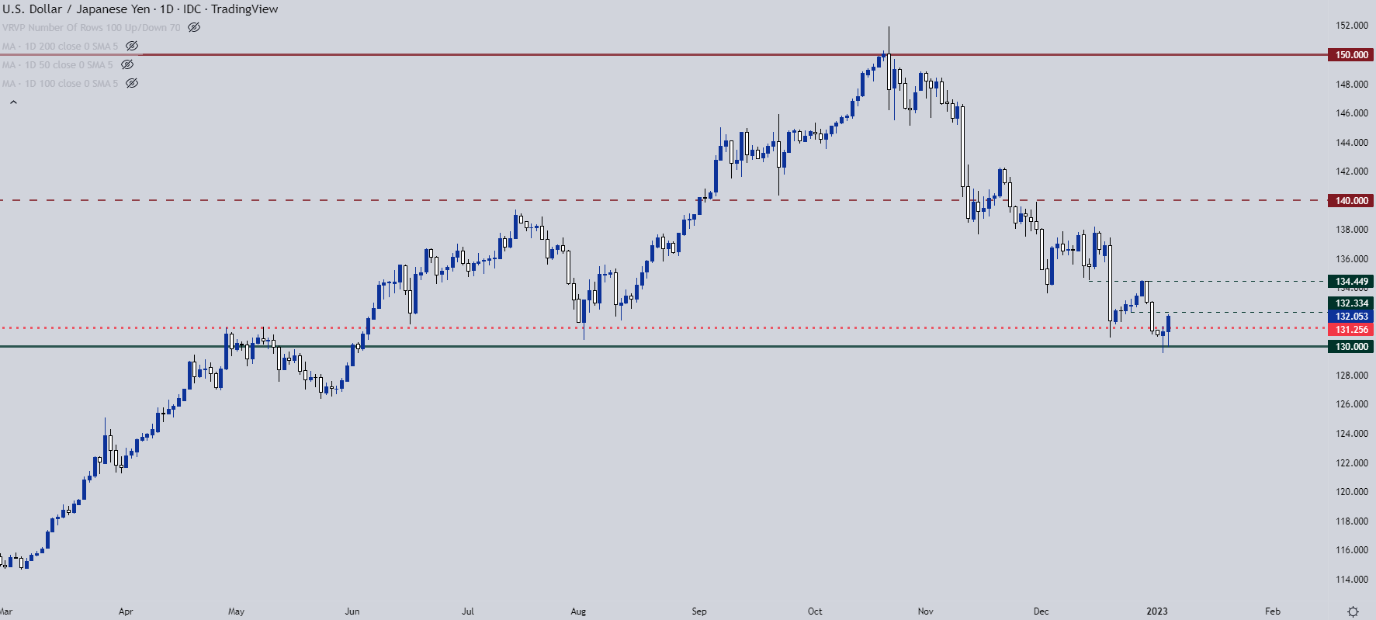Screen dimensions: 1376x620
Task: Select the VRVP Number Of Rows legend text
Action: click(x=92, y=27)
